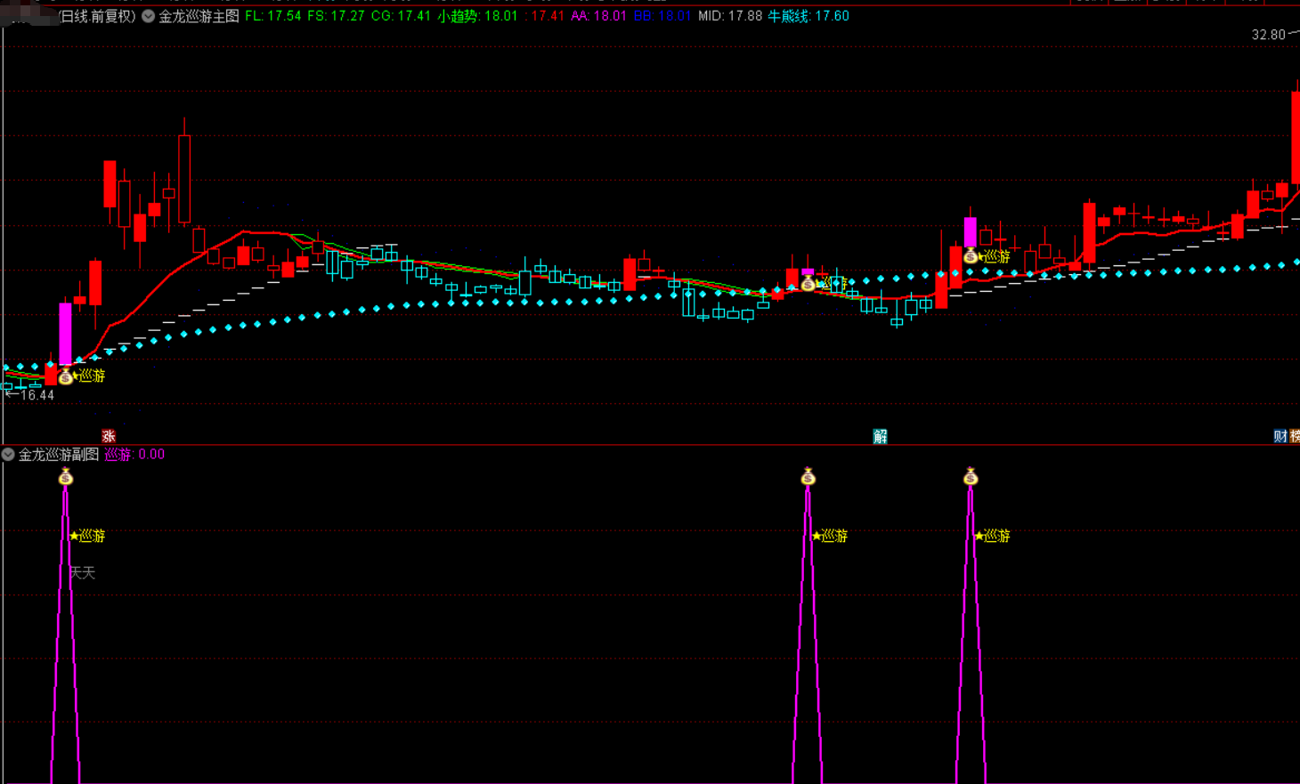This screenshot has height=784, width=1300.
Task: Expand the 金龙巡游副图 indicator dropdown arrow
Action: pos(8,455)
